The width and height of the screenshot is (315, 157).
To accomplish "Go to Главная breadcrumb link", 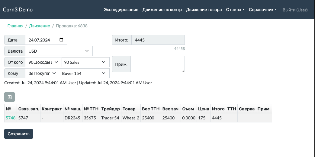I will (x=15, y=26).
